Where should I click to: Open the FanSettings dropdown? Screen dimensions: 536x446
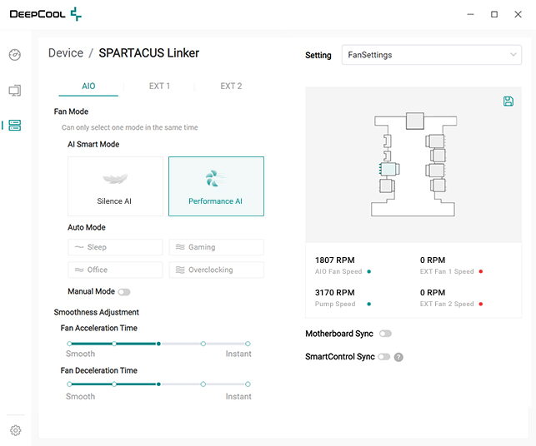(x=432, y=55)
